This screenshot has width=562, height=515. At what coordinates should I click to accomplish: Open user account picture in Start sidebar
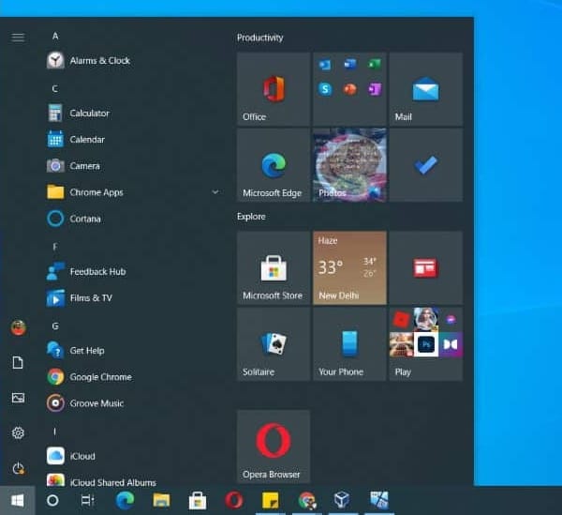pyautogui.click(x=18, y=327)
